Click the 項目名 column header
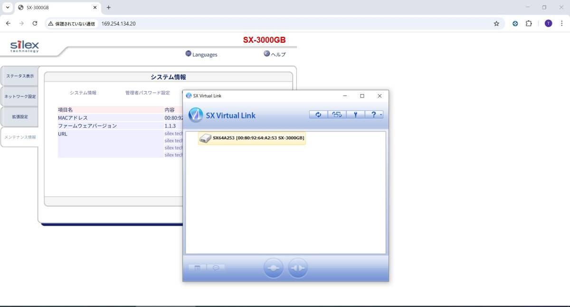Viewport: 570px width, 307px height. 65,110
